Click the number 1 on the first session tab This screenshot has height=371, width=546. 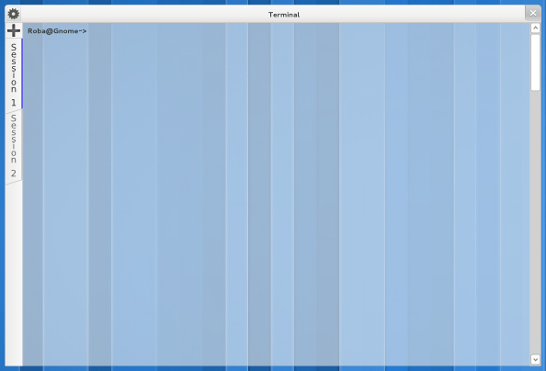point(14,103)
